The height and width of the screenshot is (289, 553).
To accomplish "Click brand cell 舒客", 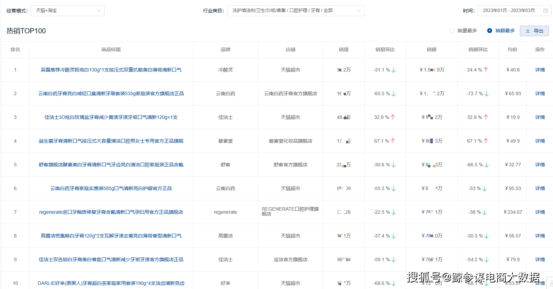I will [x=226, y=165].
